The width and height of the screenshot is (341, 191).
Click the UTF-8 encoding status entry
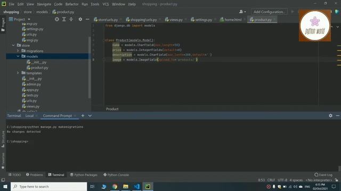click(x=282, y=180)
